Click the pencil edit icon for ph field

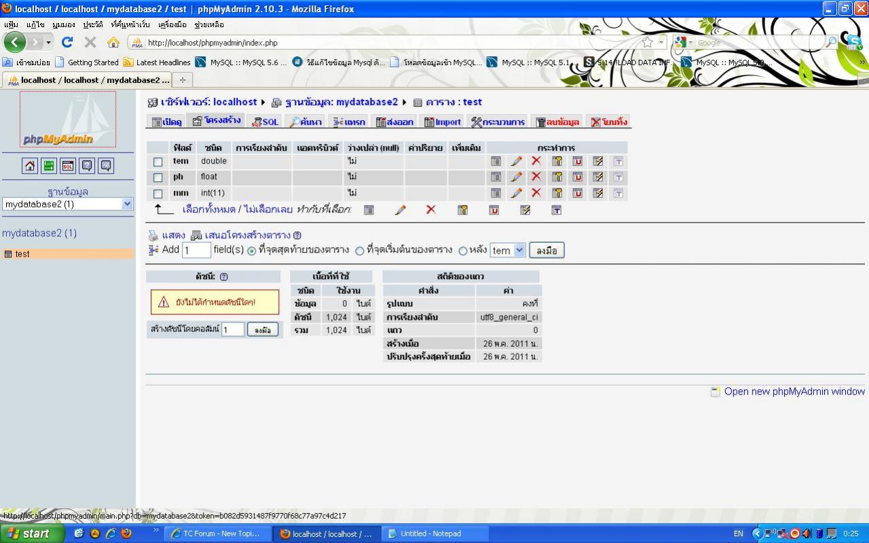(517, 177)
